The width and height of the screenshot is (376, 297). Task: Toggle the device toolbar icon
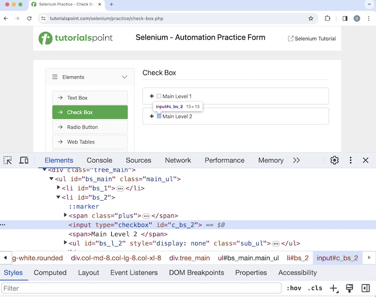pyautogui.click(x=24, y=160)
